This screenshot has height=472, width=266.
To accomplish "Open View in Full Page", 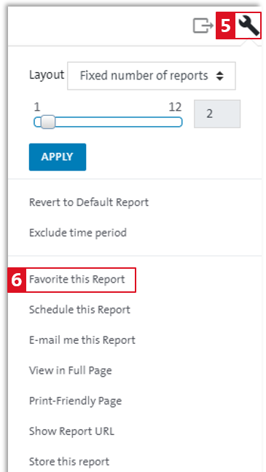I will coord(70,371).
